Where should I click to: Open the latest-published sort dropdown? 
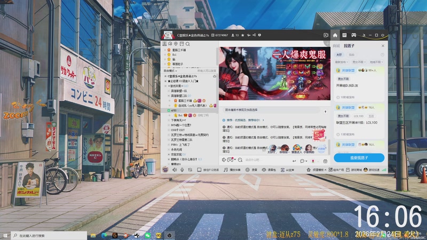point(341,62)
